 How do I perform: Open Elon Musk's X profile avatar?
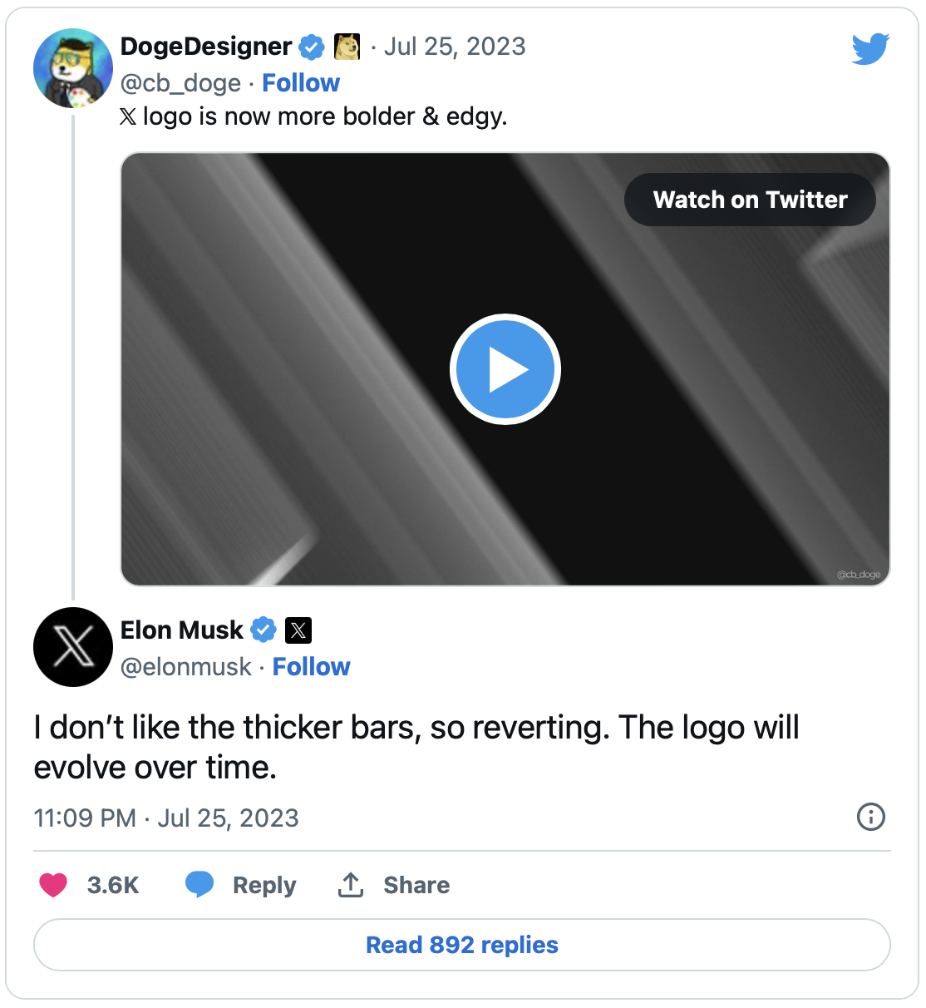(73, 647)
